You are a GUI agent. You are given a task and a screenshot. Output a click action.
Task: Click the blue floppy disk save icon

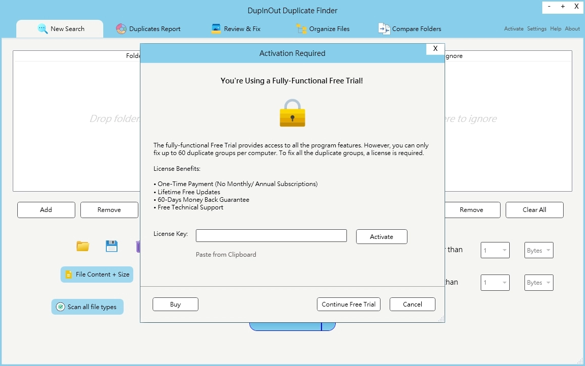click(x=111, y=247)
